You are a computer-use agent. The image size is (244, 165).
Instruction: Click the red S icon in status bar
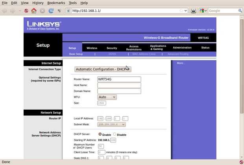(241, 162)
